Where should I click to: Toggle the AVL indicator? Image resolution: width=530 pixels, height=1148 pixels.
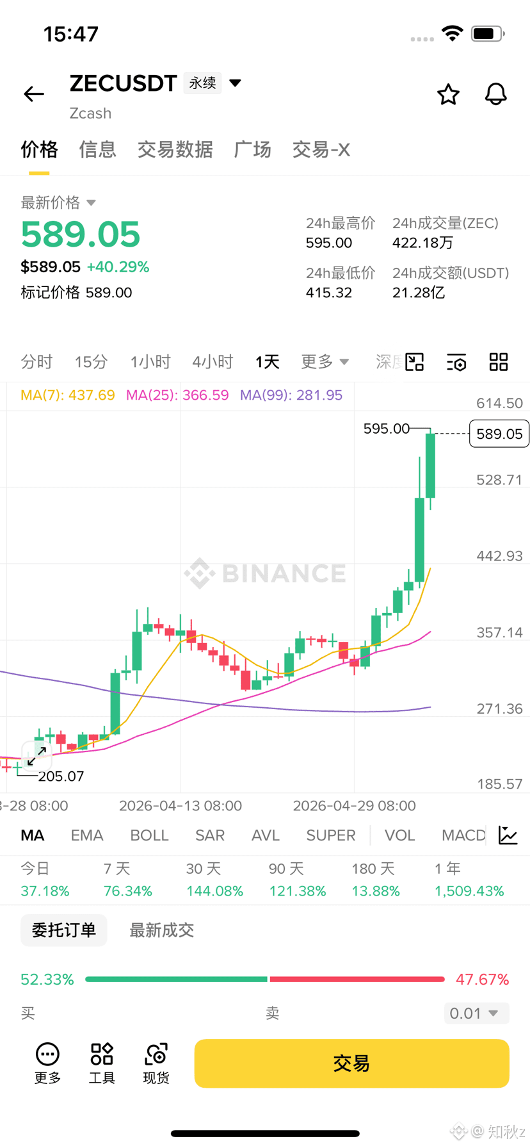[266, 835]
